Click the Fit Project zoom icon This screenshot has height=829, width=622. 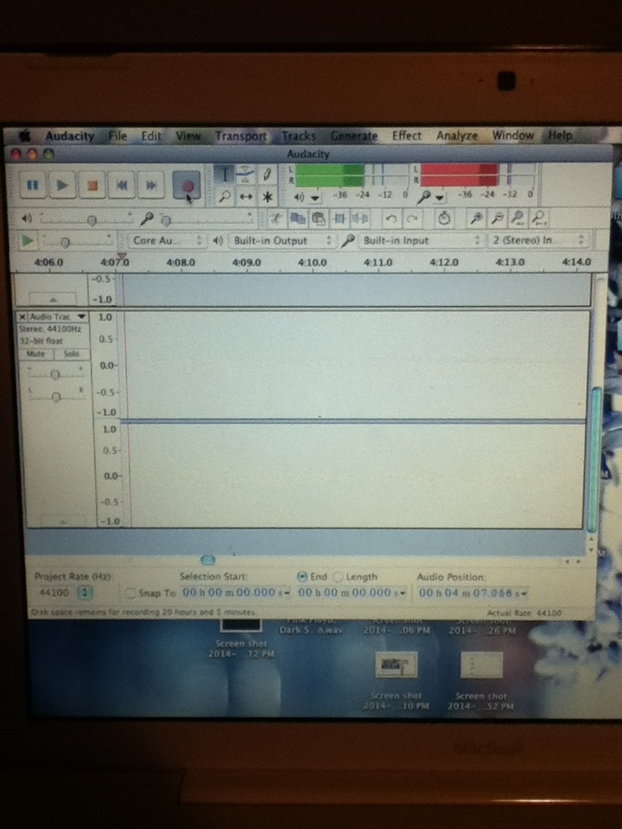pos(538,218)
